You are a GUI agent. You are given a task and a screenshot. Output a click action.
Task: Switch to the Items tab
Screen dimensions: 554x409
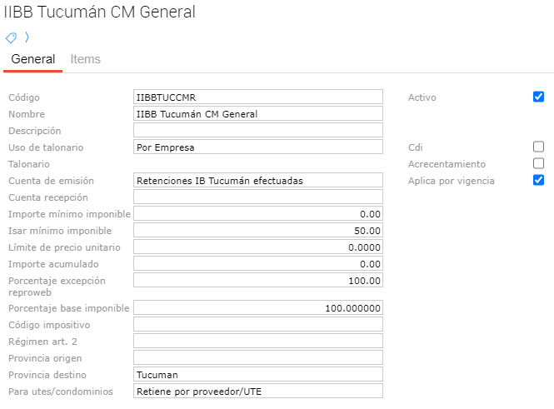[85, 59]
